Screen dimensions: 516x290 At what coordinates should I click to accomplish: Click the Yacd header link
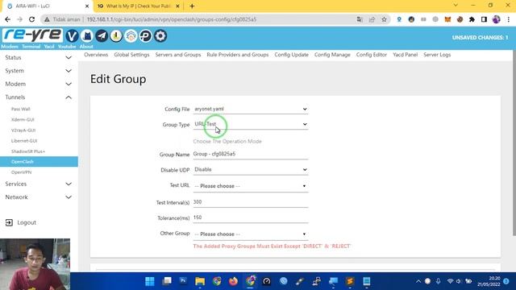49,47
